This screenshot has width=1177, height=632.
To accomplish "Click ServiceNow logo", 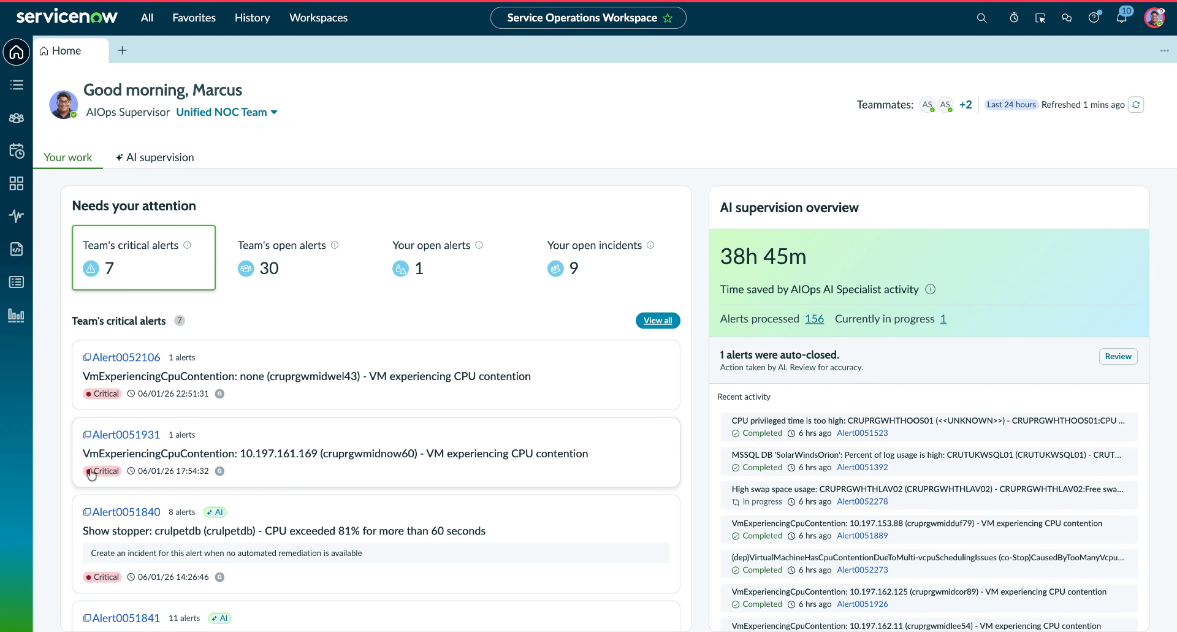I will (x=67, y=17).
